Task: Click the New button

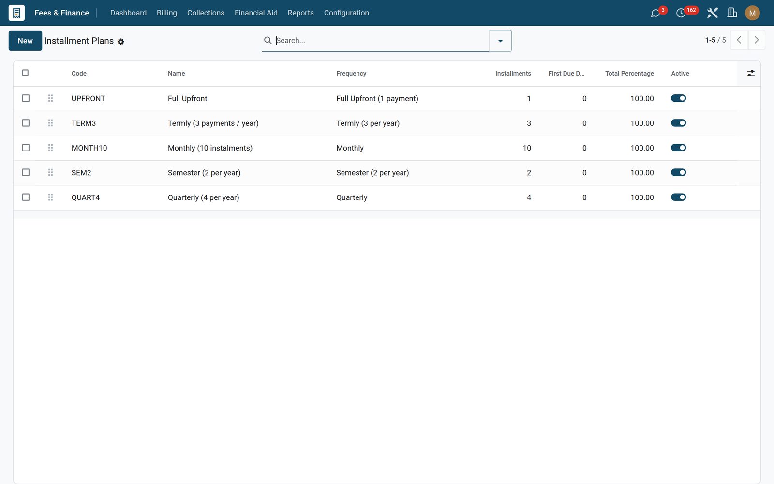Action: click(25, 41)
